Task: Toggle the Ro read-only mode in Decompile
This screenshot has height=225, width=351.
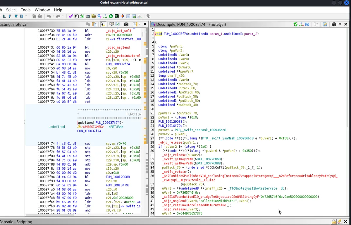Action: coord(307,24)
